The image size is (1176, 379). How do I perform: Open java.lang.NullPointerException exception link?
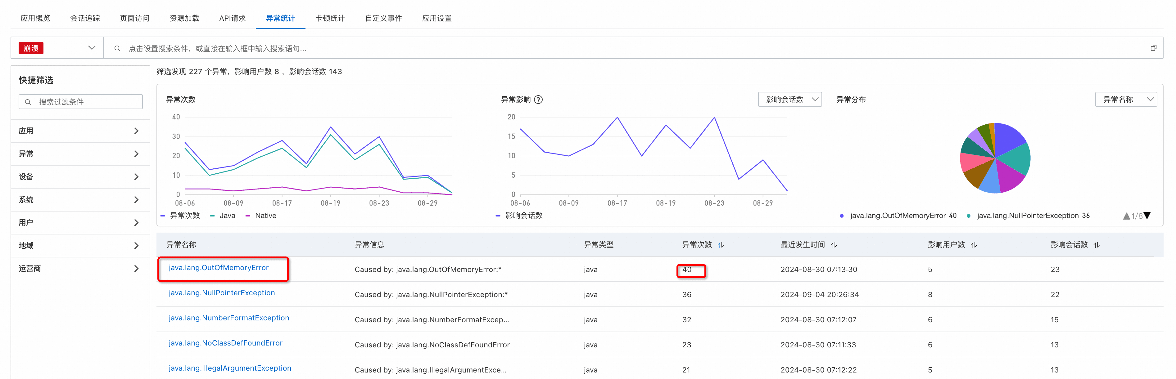221,293
